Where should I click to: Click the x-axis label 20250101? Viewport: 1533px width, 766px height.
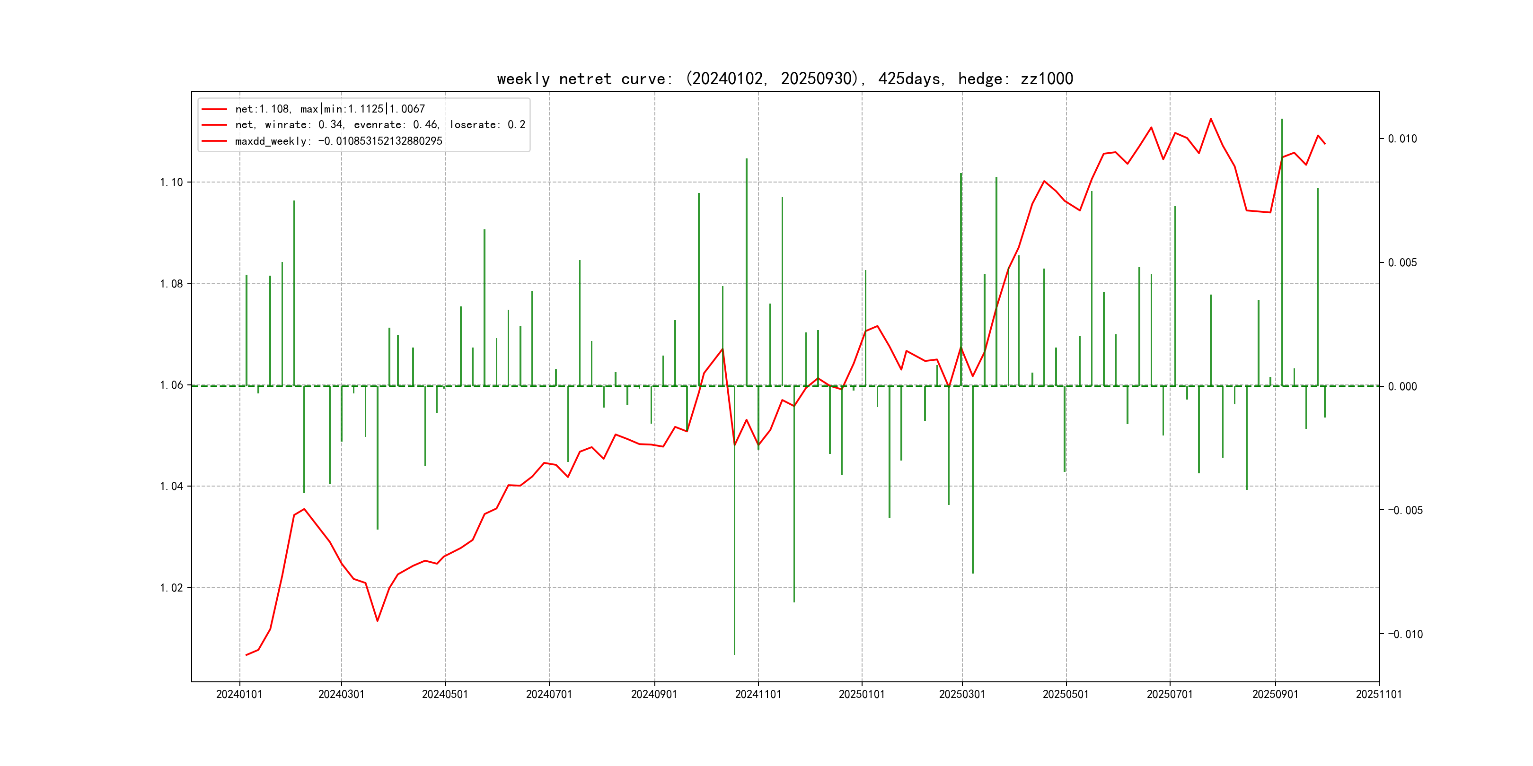(x=862, y=694)
